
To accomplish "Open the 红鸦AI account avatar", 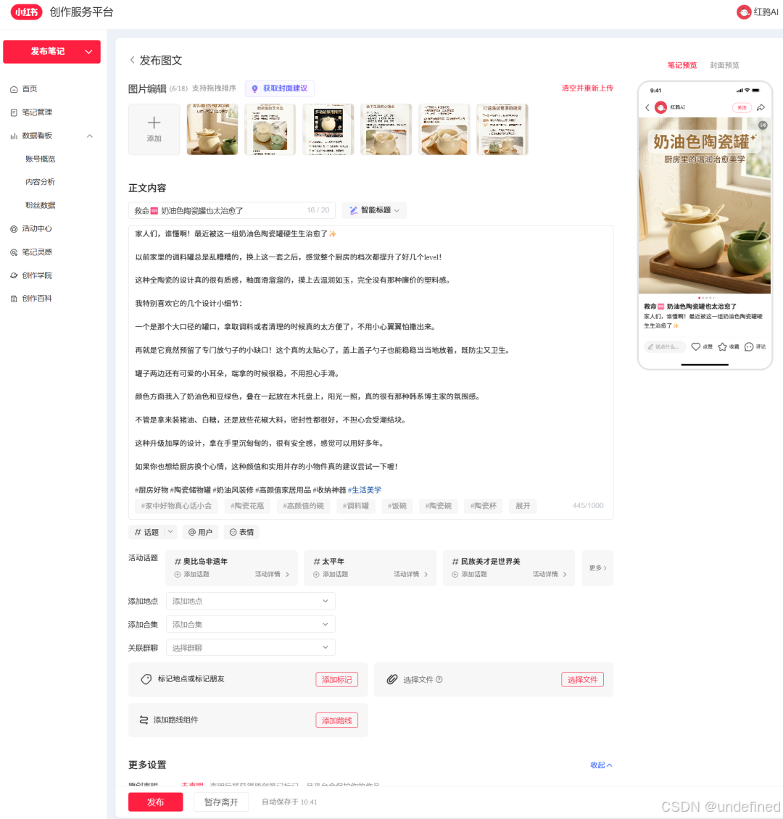I will (x=743, y=12).
